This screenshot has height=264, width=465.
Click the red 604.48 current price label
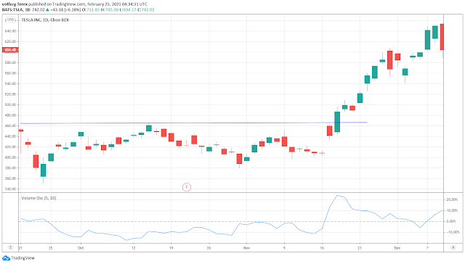(x=10, y=50)
